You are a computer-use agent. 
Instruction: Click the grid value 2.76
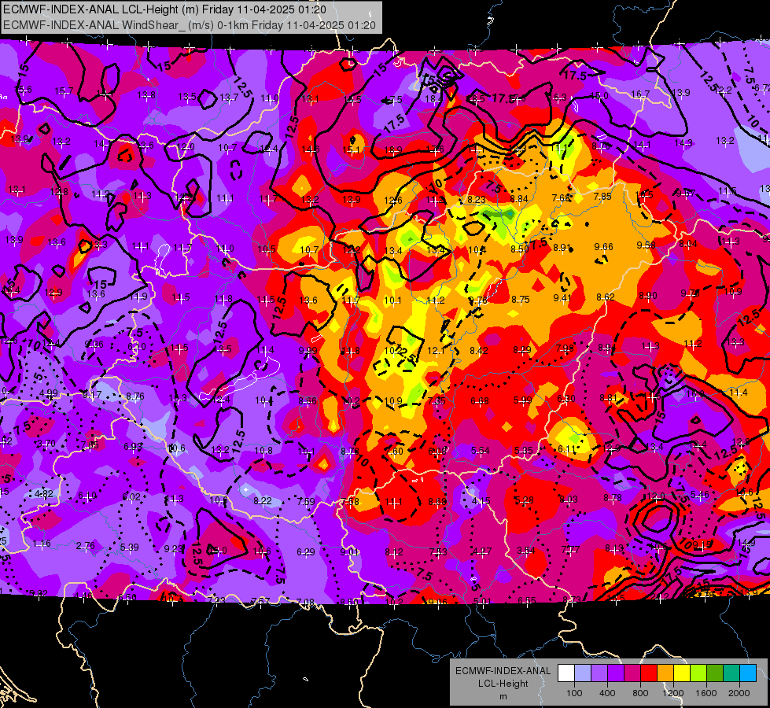(86, 545)
